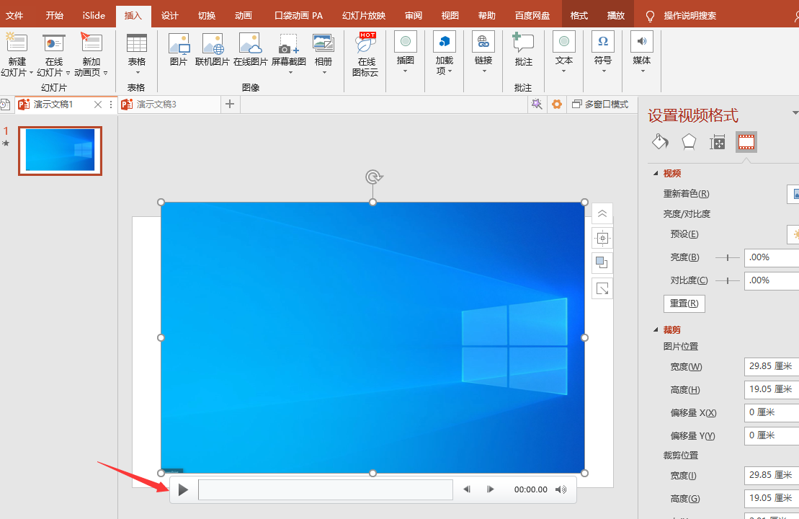
Task: Adjust the Brightness (亮度) slider
Action: point(728,257)
